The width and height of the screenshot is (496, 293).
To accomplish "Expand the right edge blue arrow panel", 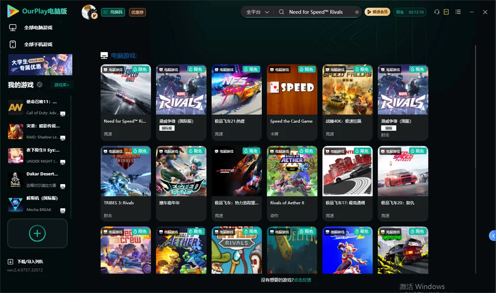I will click(x=493, y=236).
